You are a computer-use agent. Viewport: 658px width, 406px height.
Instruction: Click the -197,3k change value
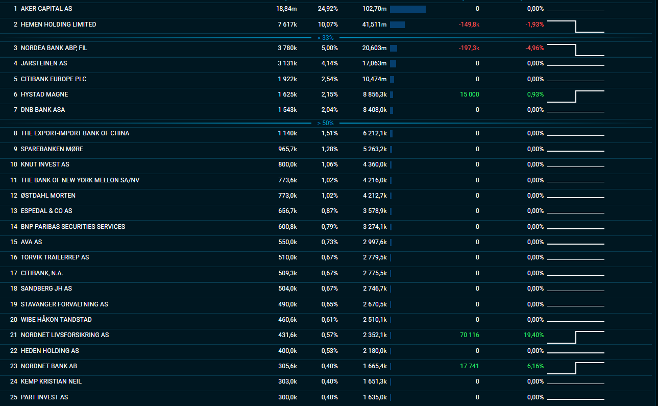(x=469, y=48)
